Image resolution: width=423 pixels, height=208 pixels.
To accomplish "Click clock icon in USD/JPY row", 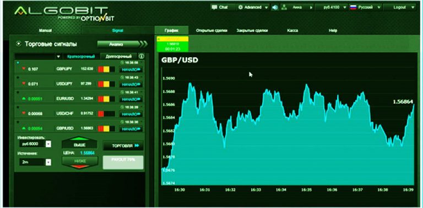I will click(122, 77).
